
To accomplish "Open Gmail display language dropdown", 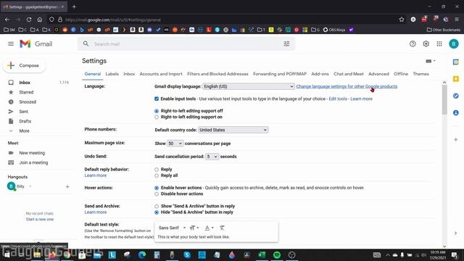I will point(248,86).
